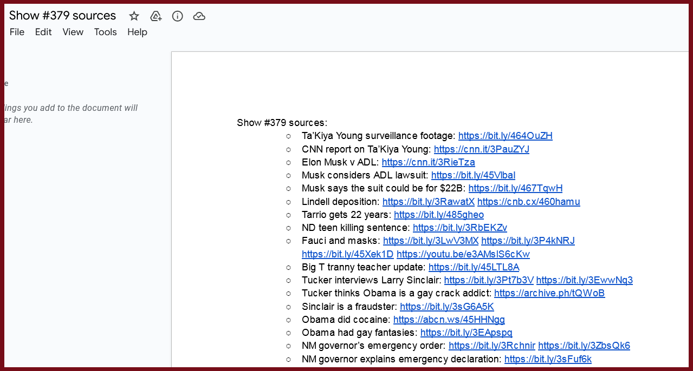The width and height of the screenshot is (693, 371).
Task: Open the bit.ly/45Xek1D link
Action: (348, 254)
